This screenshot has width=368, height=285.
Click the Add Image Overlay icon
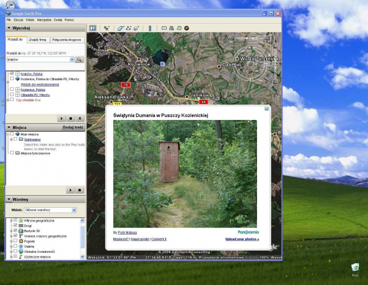137,28
